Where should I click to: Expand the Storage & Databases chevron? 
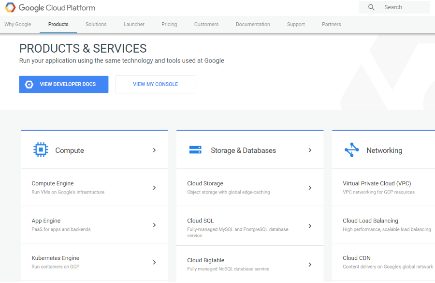tap(310, 150)
